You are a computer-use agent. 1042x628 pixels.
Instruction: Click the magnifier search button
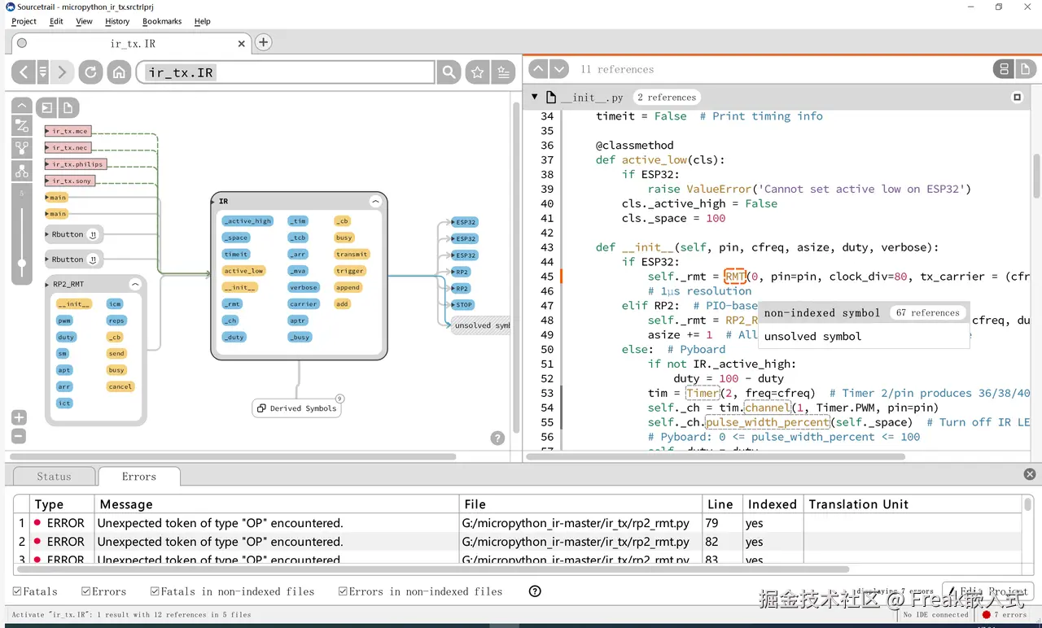coord(449,72)
